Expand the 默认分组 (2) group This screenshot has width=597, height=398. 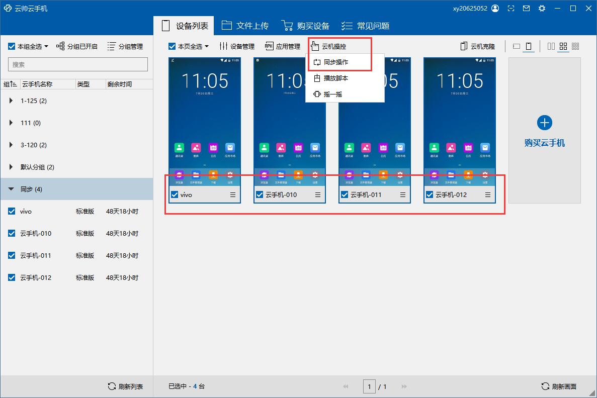coord(11,167)
